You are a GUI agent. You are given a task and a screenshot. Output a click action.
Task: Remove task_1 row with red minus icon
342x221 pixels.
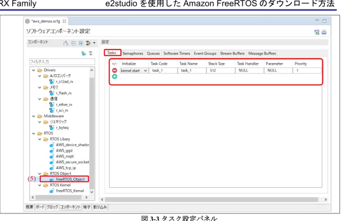114,70
